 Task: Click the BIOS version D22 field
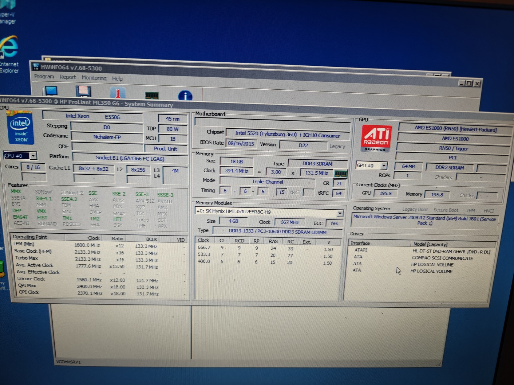click(x=303, y=145)
